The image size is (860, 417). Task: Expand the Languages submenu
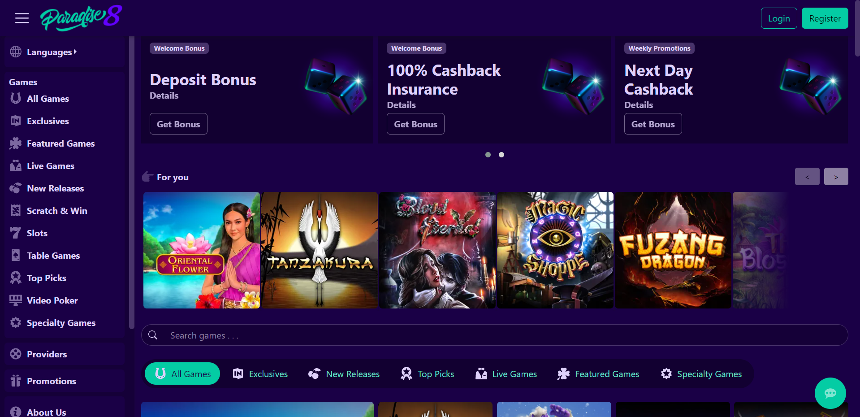tap(52, 52)
